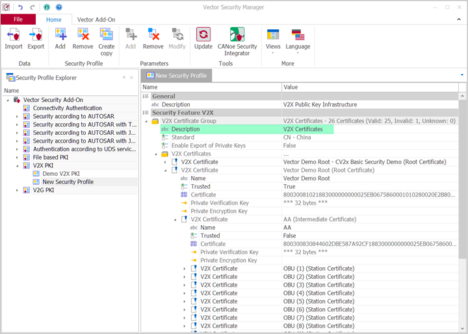
Task: Collapse the V2X PKI tree node
Action: [x=17, y=165]
